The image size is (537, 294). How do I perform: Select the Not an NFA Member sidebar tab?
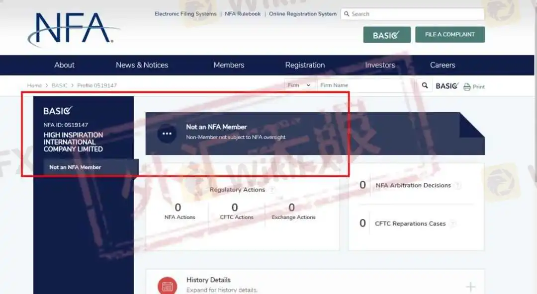click(x=91, y=167)
